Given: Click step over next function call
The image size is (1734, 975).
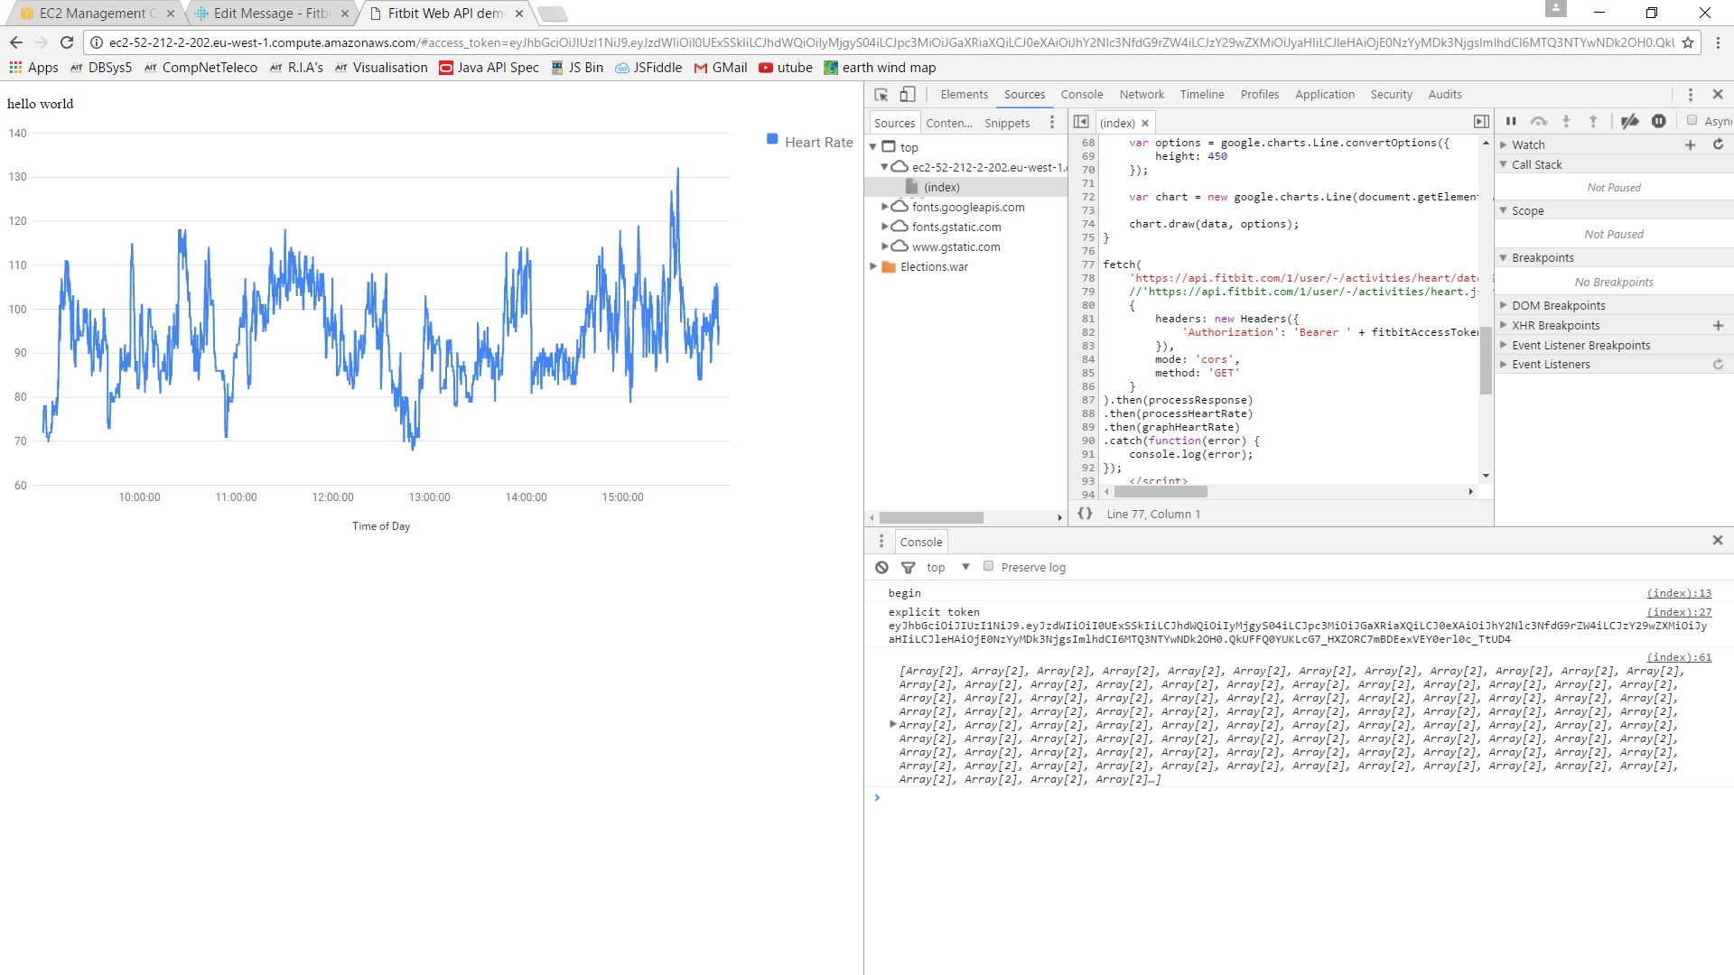Looking at the screenshot, I should click(1539, 121).
